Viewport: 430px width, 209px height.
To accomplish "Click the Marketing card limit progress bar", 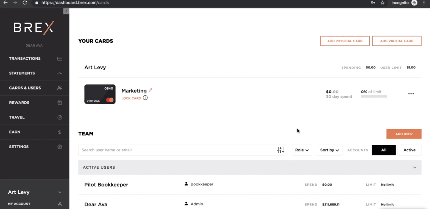I will pos(374,97).
